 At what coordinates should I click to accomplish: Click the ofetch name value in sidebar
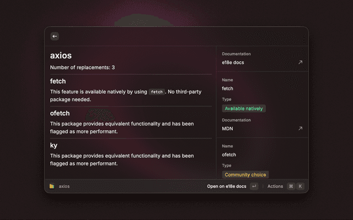tap(229, 155)
